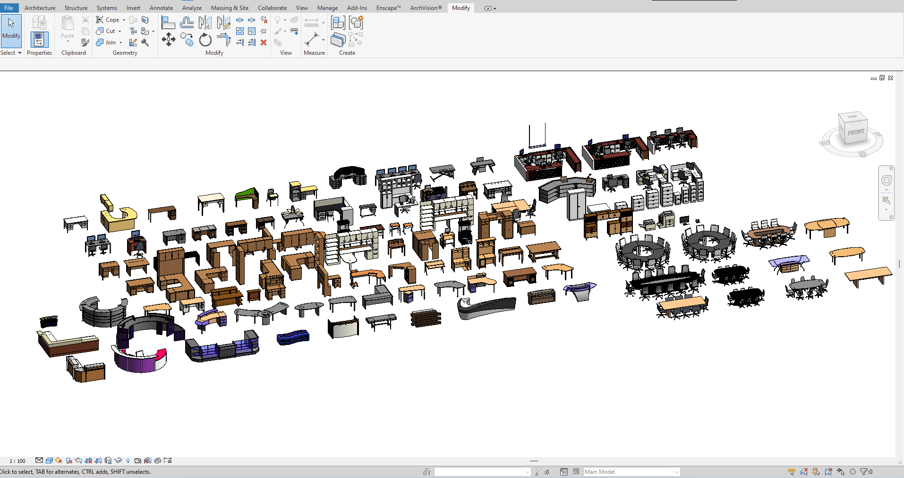Select Trim/Extend to Corner tool

224,40
